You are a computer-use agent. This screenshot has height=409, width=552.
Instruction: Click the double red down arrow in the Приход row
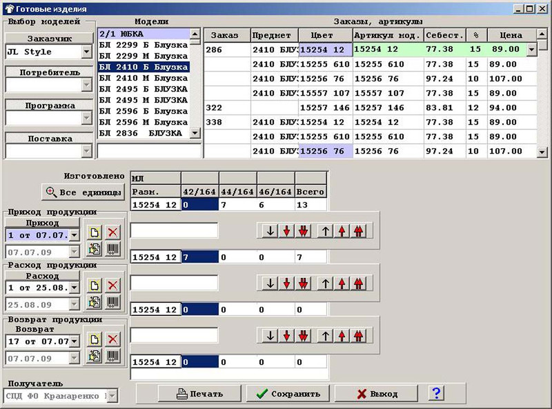[303, 231]
